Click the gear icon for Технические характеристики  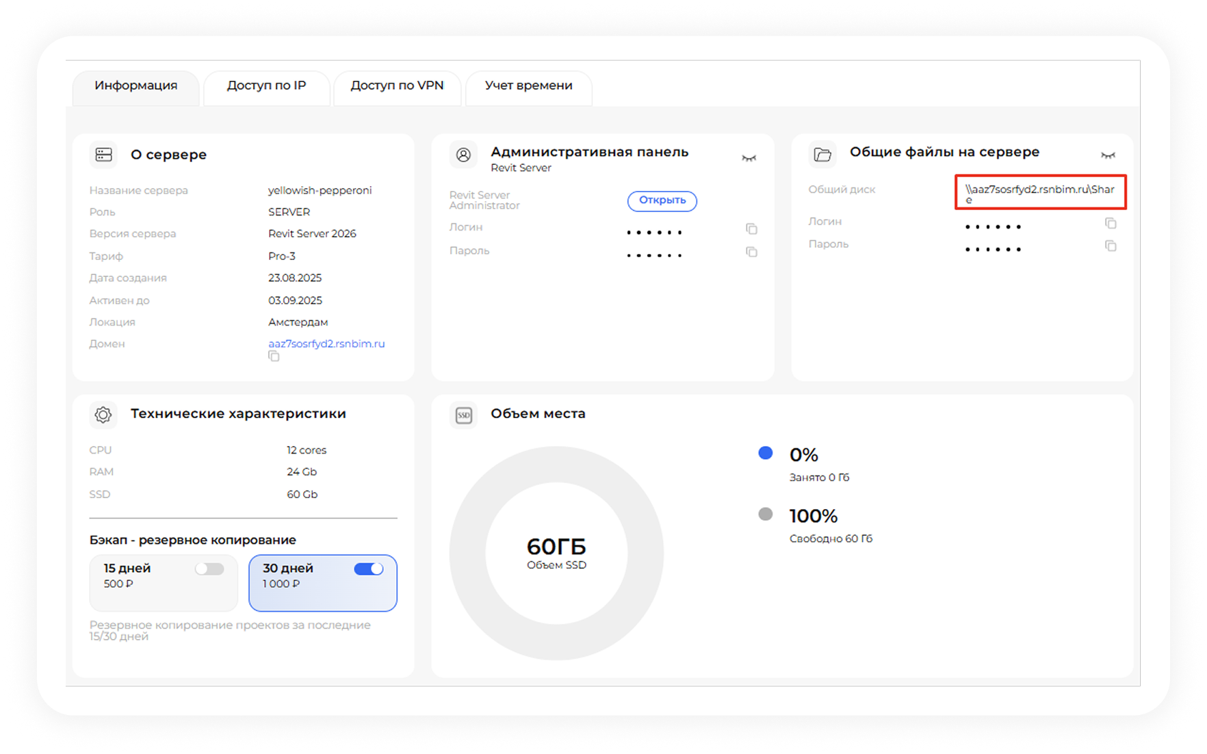(x=103, y=415)
